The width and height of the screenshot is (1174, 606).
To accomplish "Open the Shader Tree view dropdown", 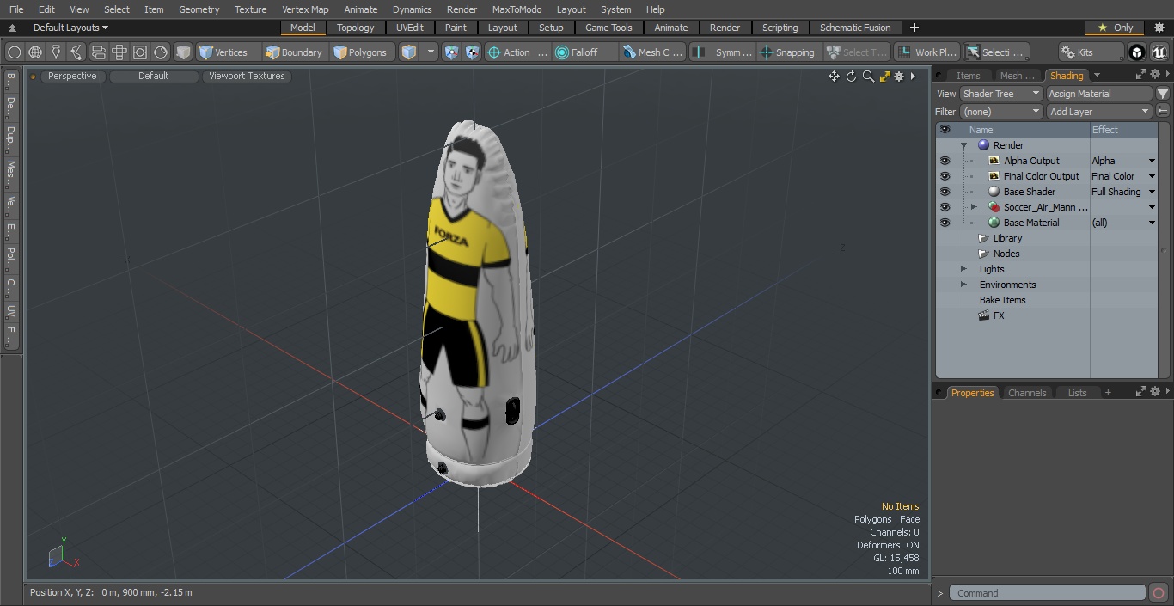I will coord(1001,94).
